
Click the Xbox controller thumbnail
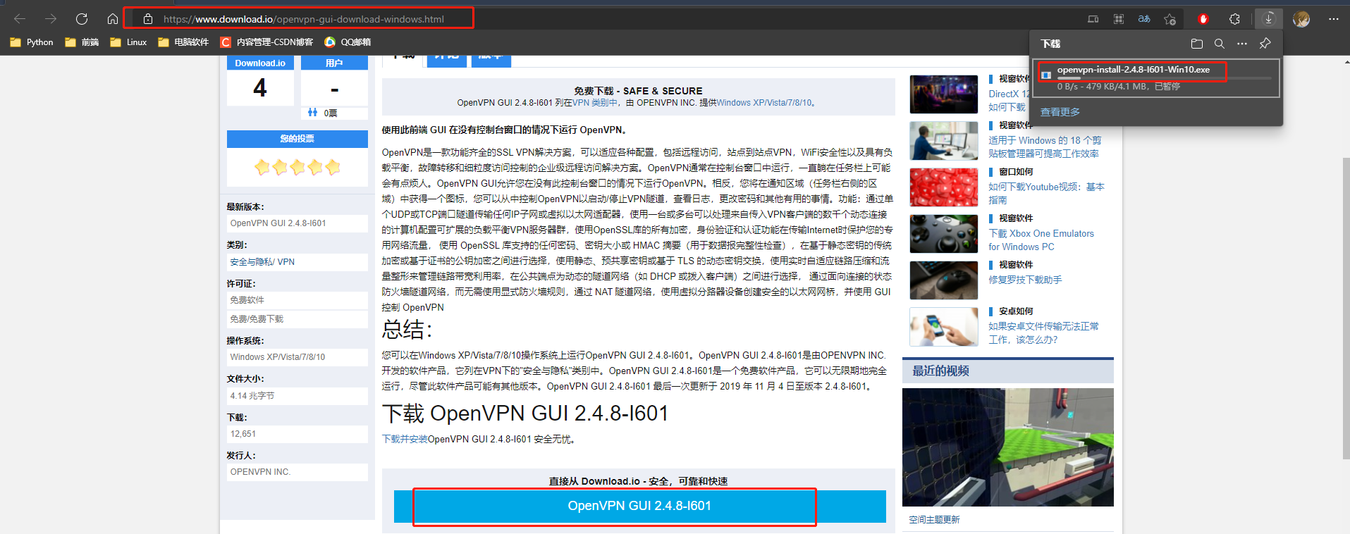point(943,234)
